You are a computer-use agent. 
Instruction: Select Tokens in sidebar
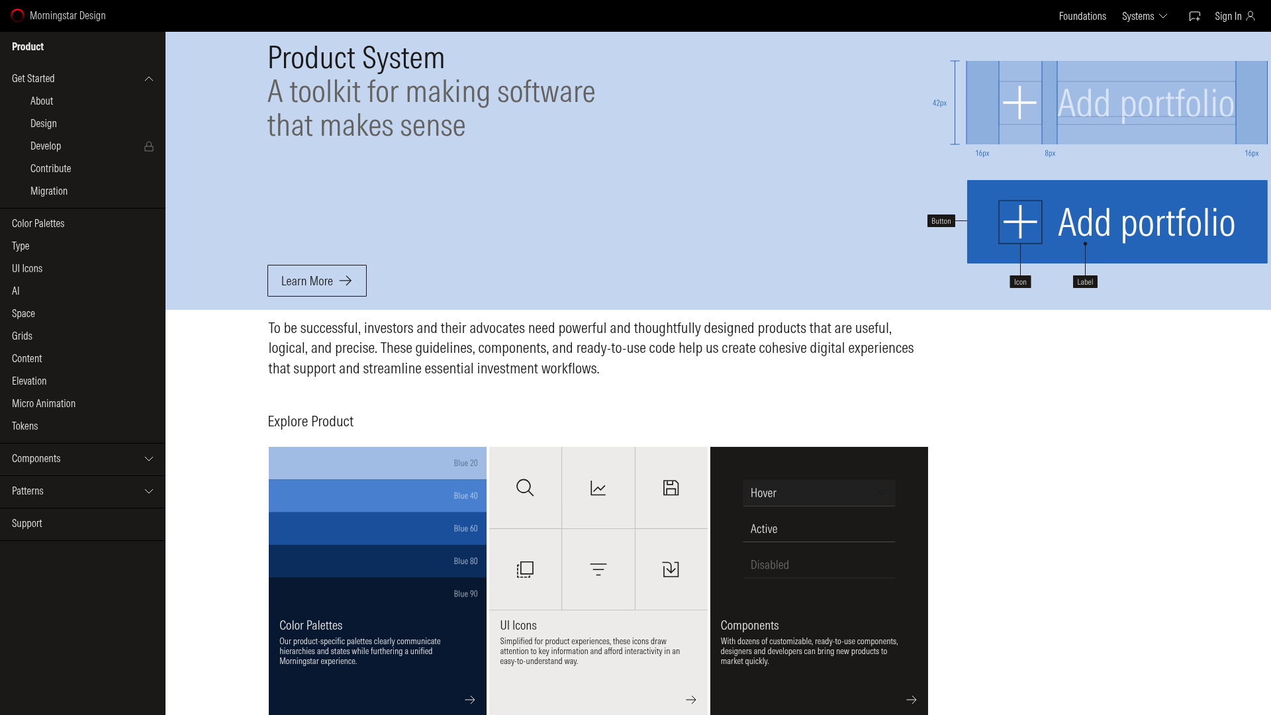[24, 426]
